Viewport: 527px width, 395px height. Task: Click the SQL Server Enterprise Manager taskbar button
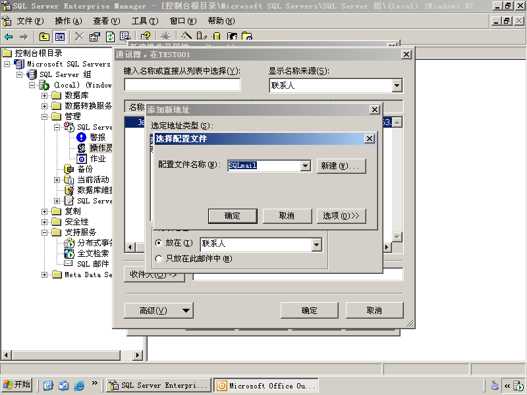coord(159,385)
